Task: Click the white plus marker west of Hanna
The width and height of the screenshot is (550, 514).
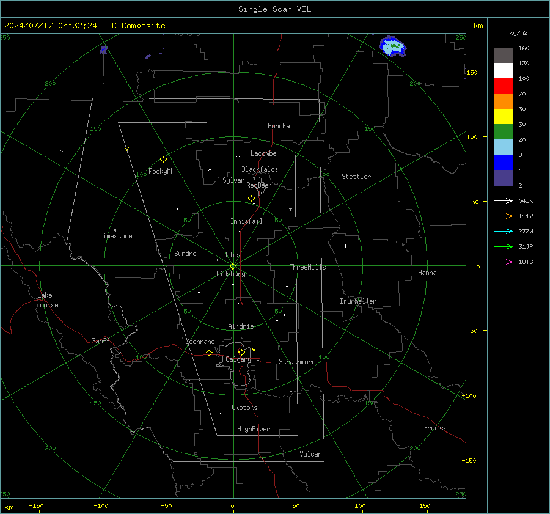Action: coord(345,246)
